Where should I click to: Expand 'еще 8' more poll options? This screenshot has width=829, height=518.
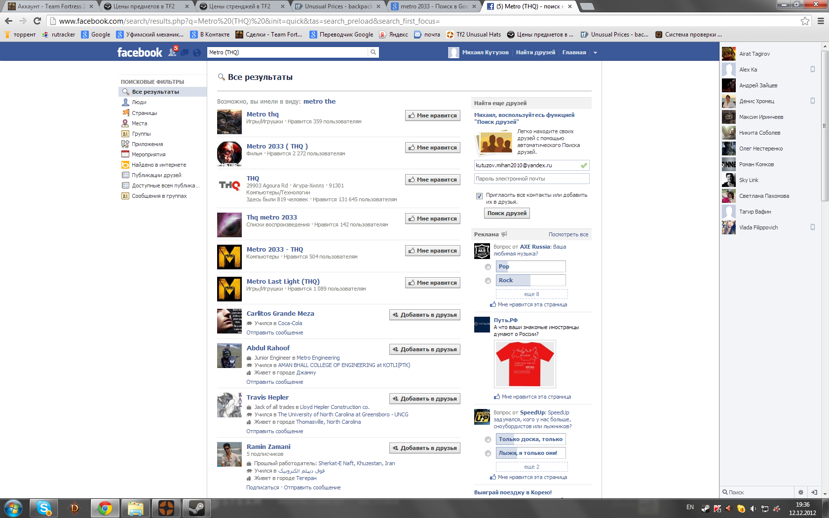point(531,294)
